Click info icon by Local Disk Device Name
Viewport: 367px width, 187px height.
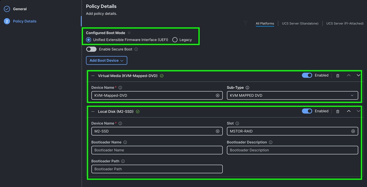(x=120, y=123)
